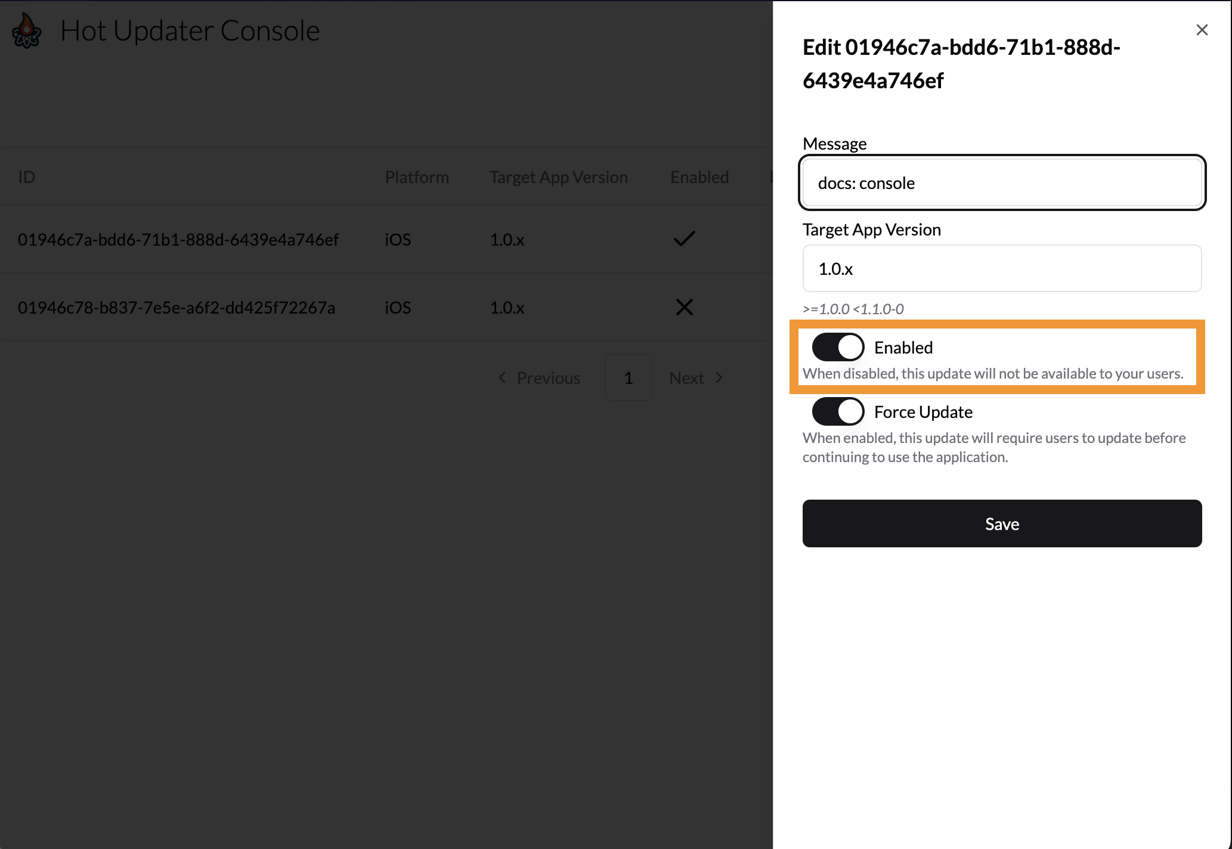The height and width of the screenshot is (849, 1232).
Task: Open bundle row 01946c78-b837-7e5e-a6f2-dd425f72267a
Action: pyautogui.click(x=177, y=308)
